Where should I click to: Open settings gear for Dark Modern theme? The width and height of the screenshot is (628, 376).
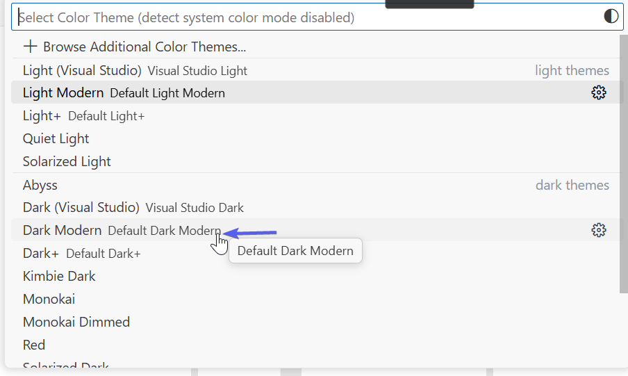pyautogui.click(x=598, y=230)
